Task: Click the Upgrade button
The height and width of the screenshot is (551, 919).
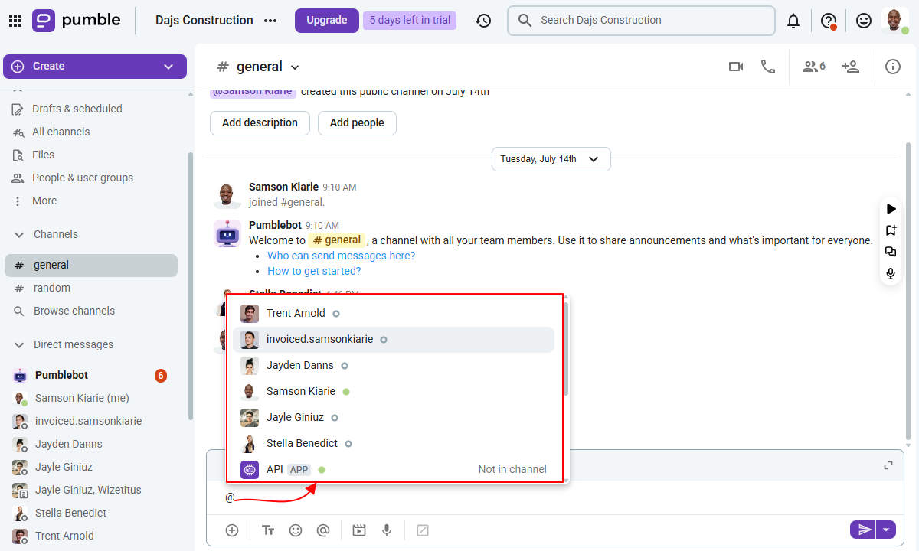Action: click(327, 21)
